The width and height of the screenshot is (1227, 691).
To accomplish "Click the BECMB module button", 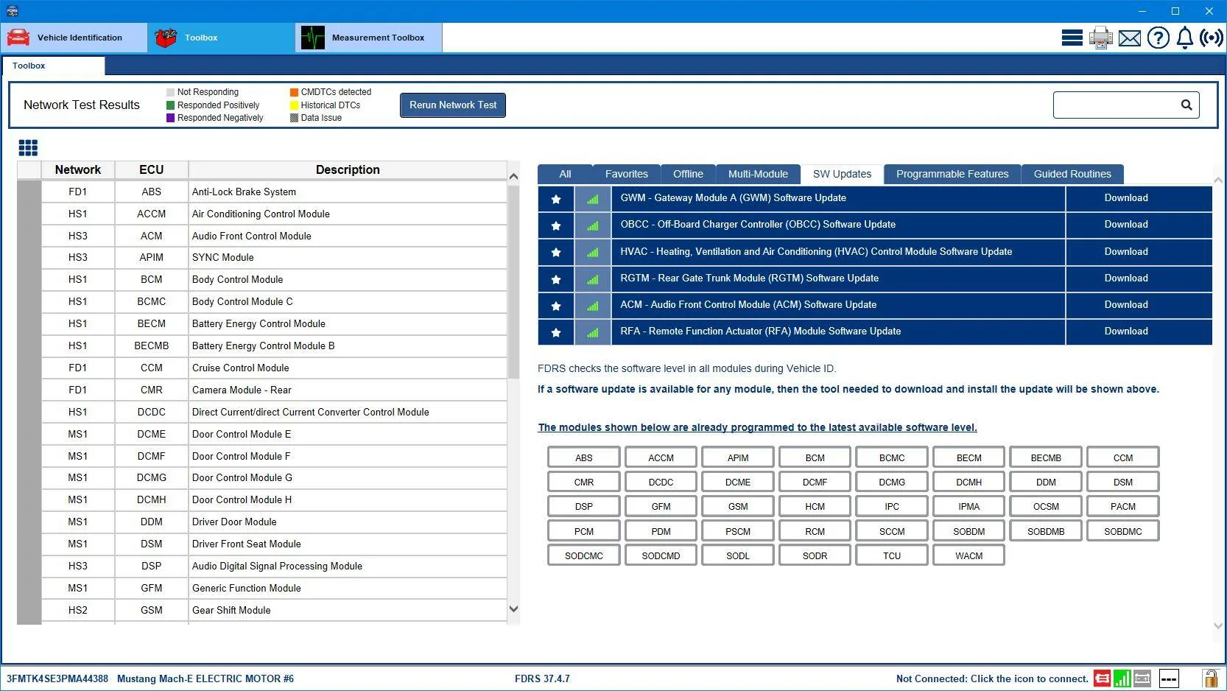I will pos(1046,457).
